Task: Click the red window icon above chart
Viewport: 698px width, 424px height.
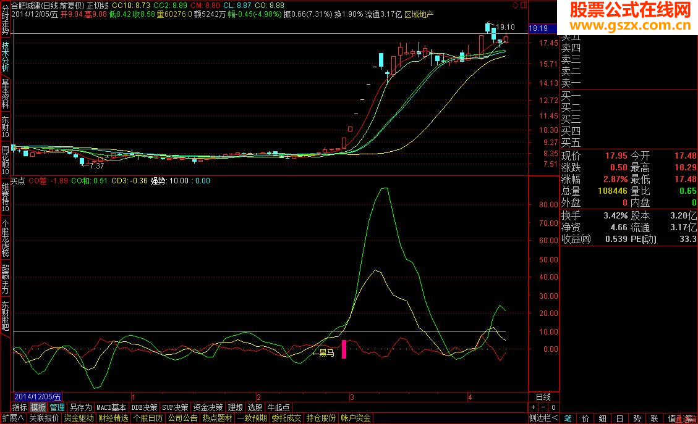Action: click(x=524, y=6)
